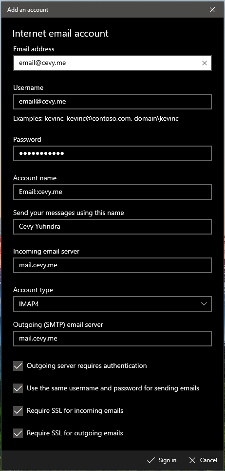Screen dimensions: 225x471
Task: Click into the Password field
Action: pyautogui.click(x=112, y=153)
